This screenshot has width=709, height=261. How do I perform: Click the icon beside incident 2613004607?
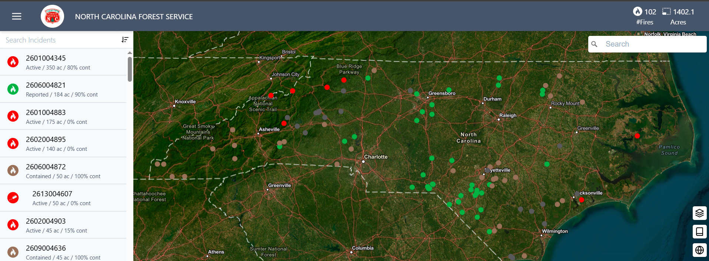13,198
